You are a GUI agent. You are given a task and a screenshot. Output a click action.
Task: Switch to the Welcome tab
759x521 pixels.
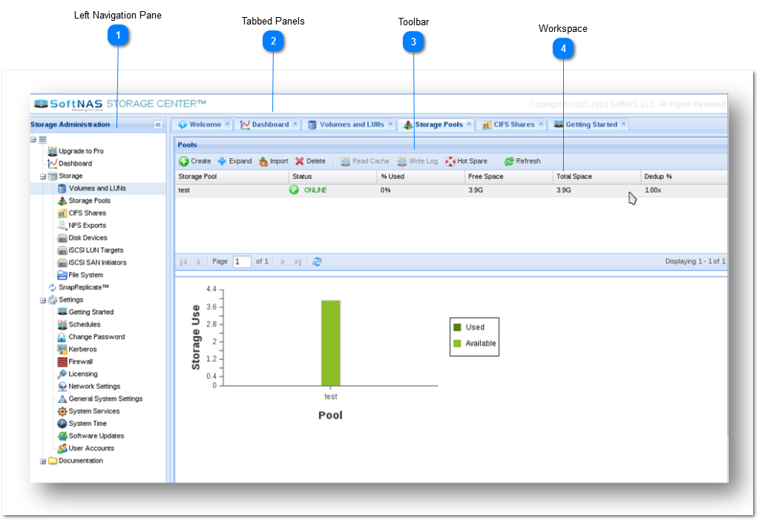point(200,125)
